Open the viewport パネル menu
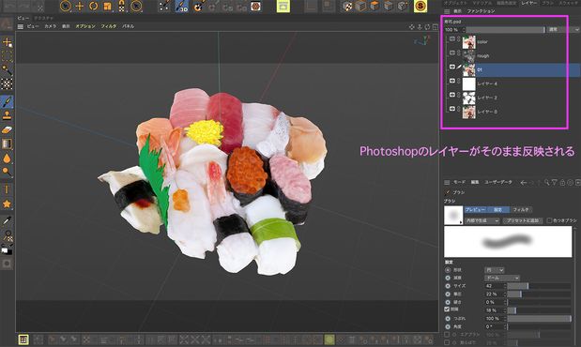 click(128, 26)
